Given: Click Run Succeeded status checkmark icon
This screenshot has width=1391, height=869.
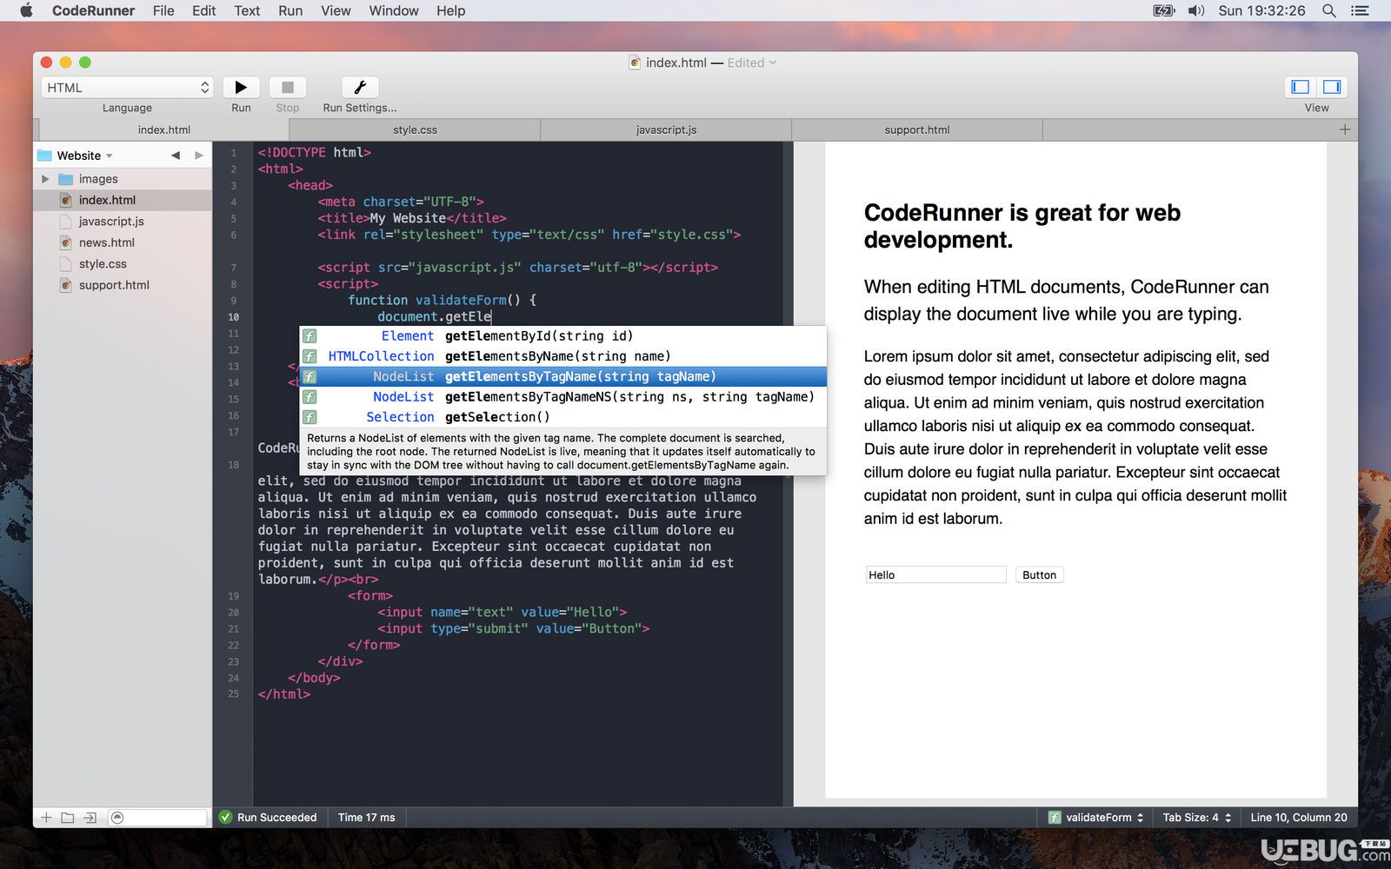Looking at the screenshot, I should tap(226, 818).
